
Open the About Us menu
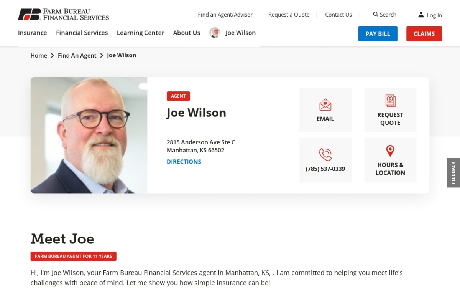[x=186, y=33]
